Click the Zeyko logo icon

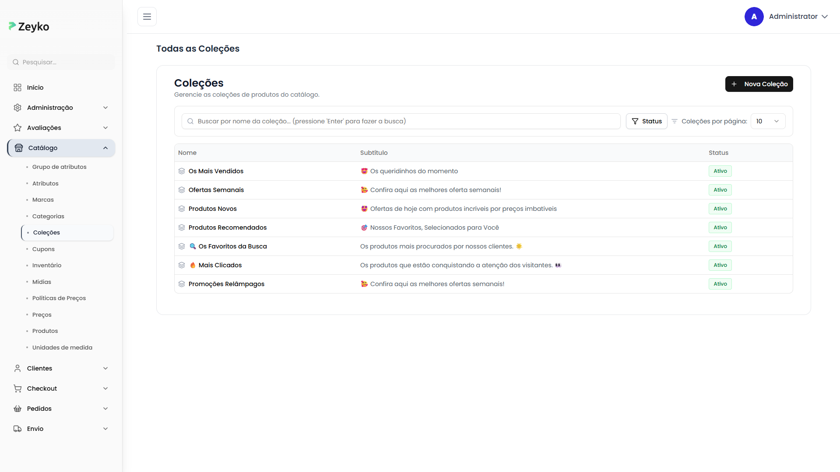(12, 26)
